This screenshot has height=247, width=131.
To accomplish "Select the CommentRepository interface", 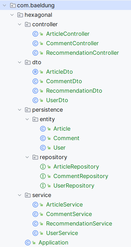I will pyautogui.click(x=81, y=176).
